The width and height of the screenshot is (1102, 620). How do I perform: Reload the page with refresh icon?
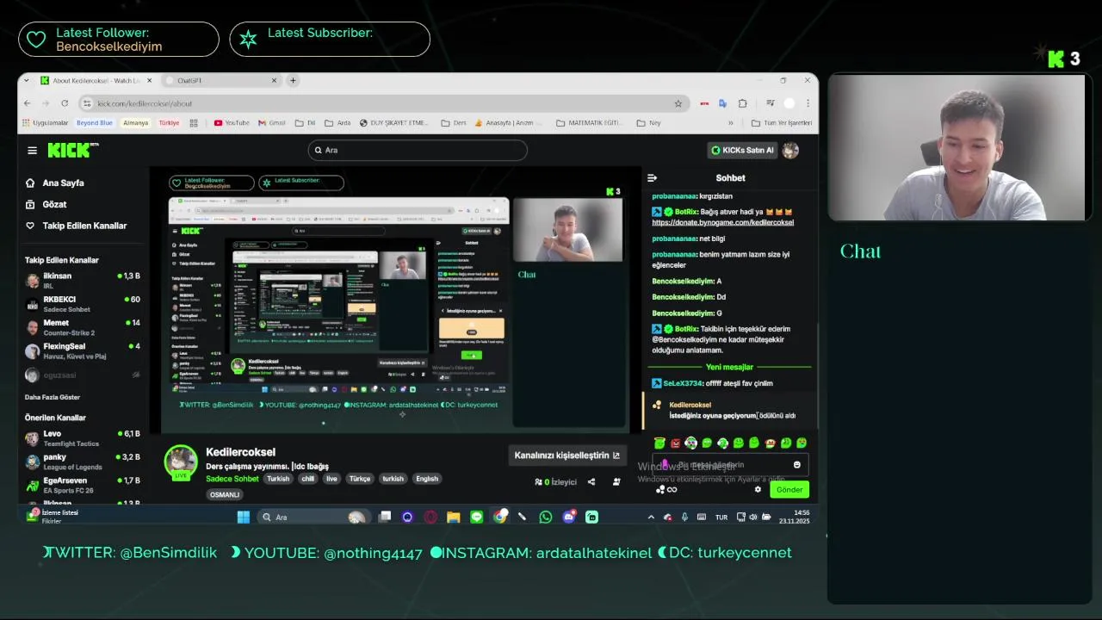64,103
